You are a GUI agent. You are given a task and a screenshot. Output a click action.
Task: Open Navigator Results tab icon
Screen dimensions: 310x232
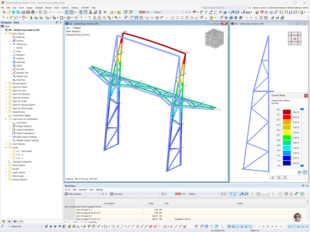[x=21, y=221]
